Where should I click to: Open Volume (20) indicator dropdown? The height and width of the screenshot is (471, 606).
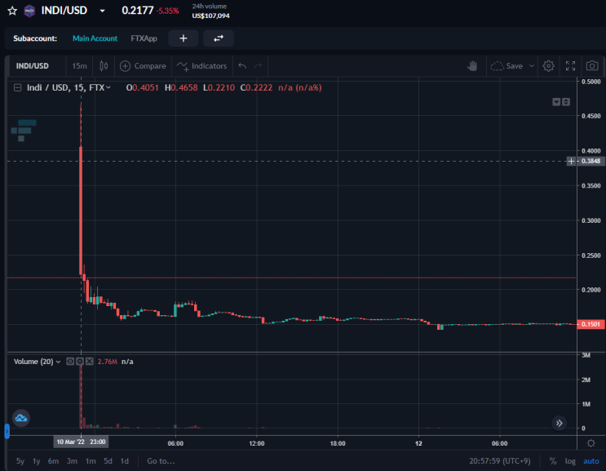58,362
